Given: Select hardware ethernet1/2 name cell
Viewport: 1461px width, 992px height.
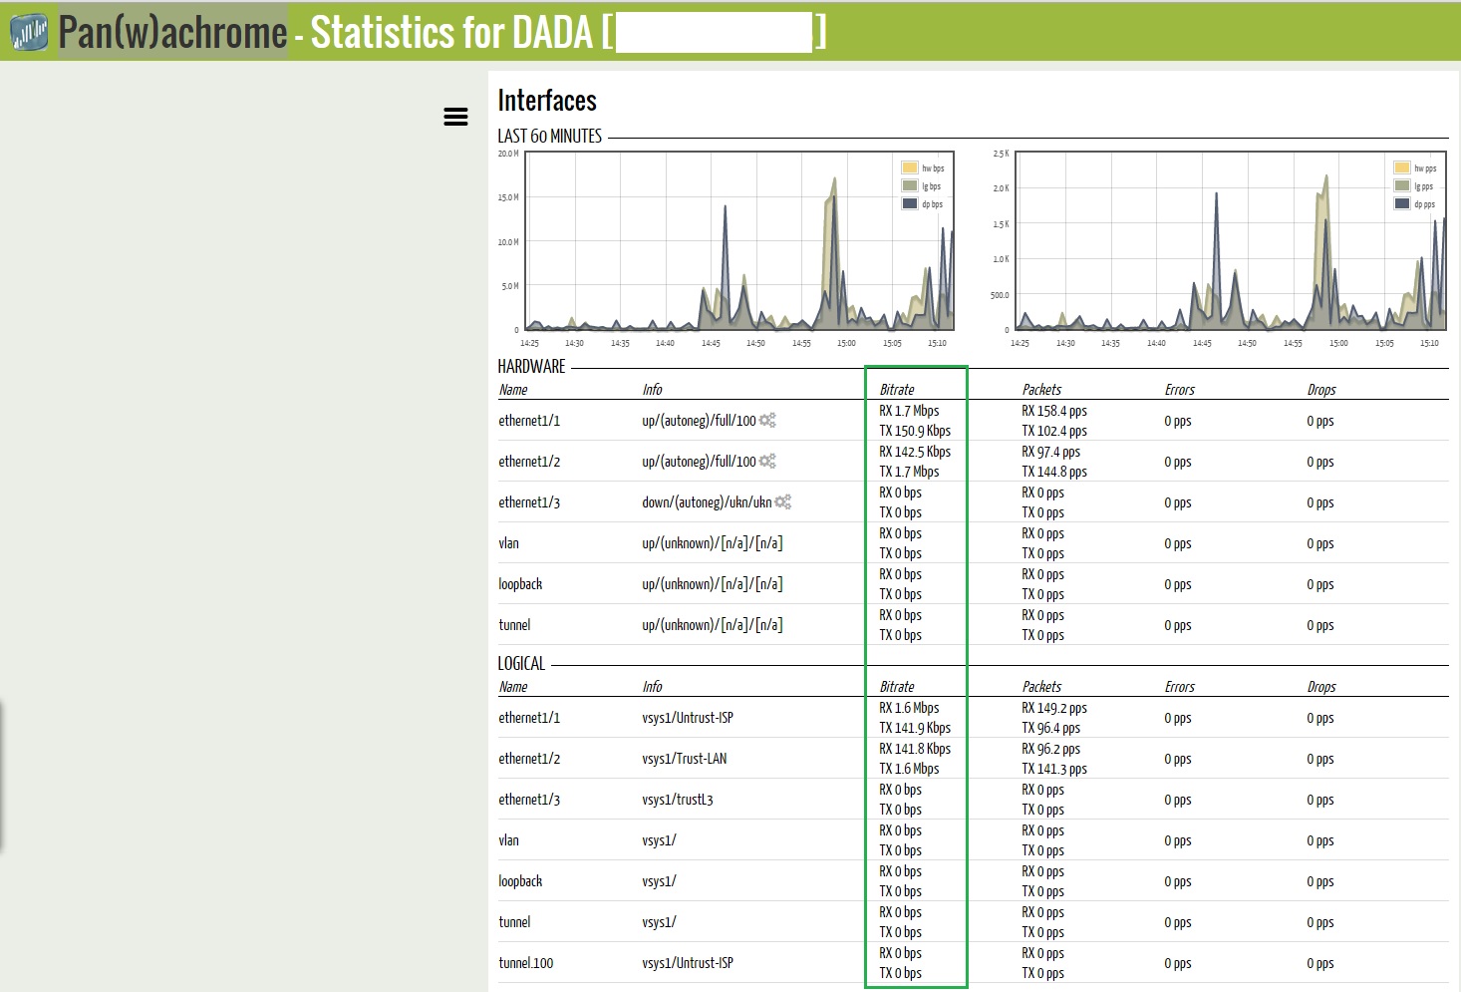Looking at the screenshot, I should (x=529, y=462).
